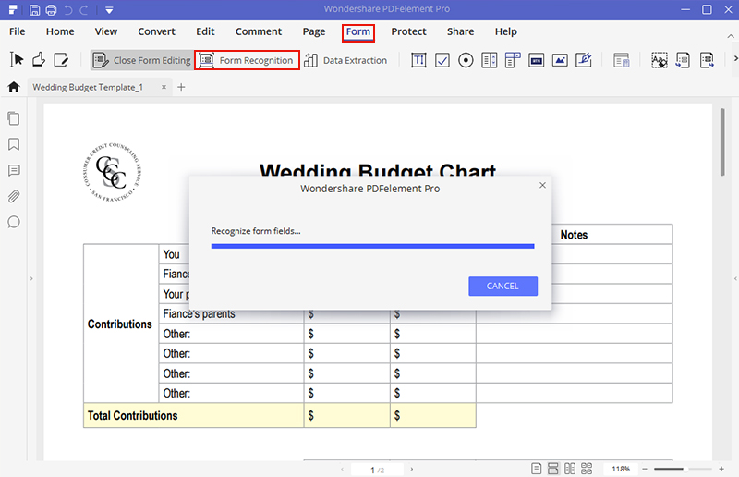Expand the quick access toolbar dropdown arrow
Image resolution: width=739 pixels, height=477 pixels.
click(x=109, y=10)
